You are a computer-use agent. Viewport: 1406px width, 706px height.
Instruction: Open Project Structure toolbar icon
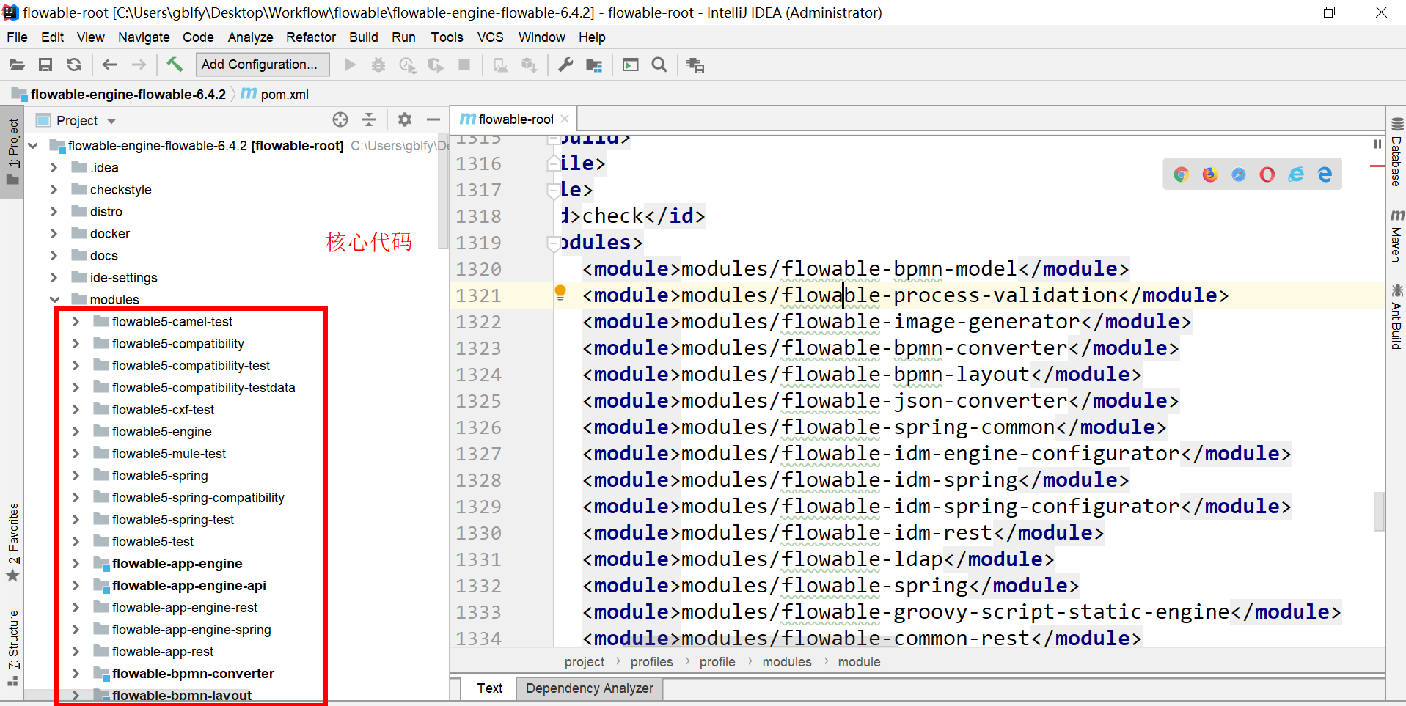(594, 65)
